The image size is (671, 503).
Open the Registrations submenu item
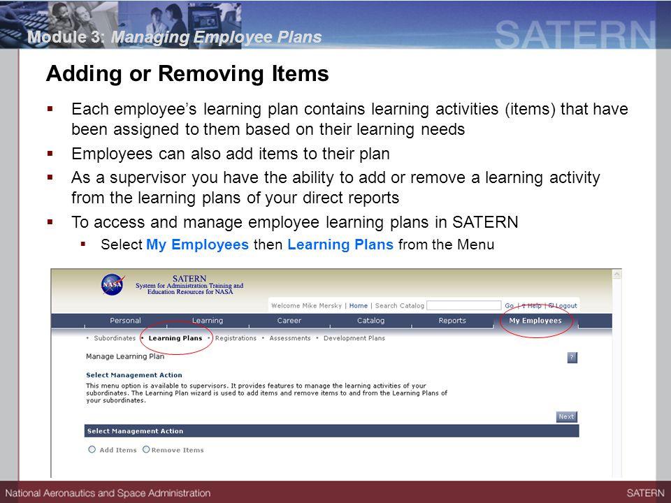click(236, 338)
